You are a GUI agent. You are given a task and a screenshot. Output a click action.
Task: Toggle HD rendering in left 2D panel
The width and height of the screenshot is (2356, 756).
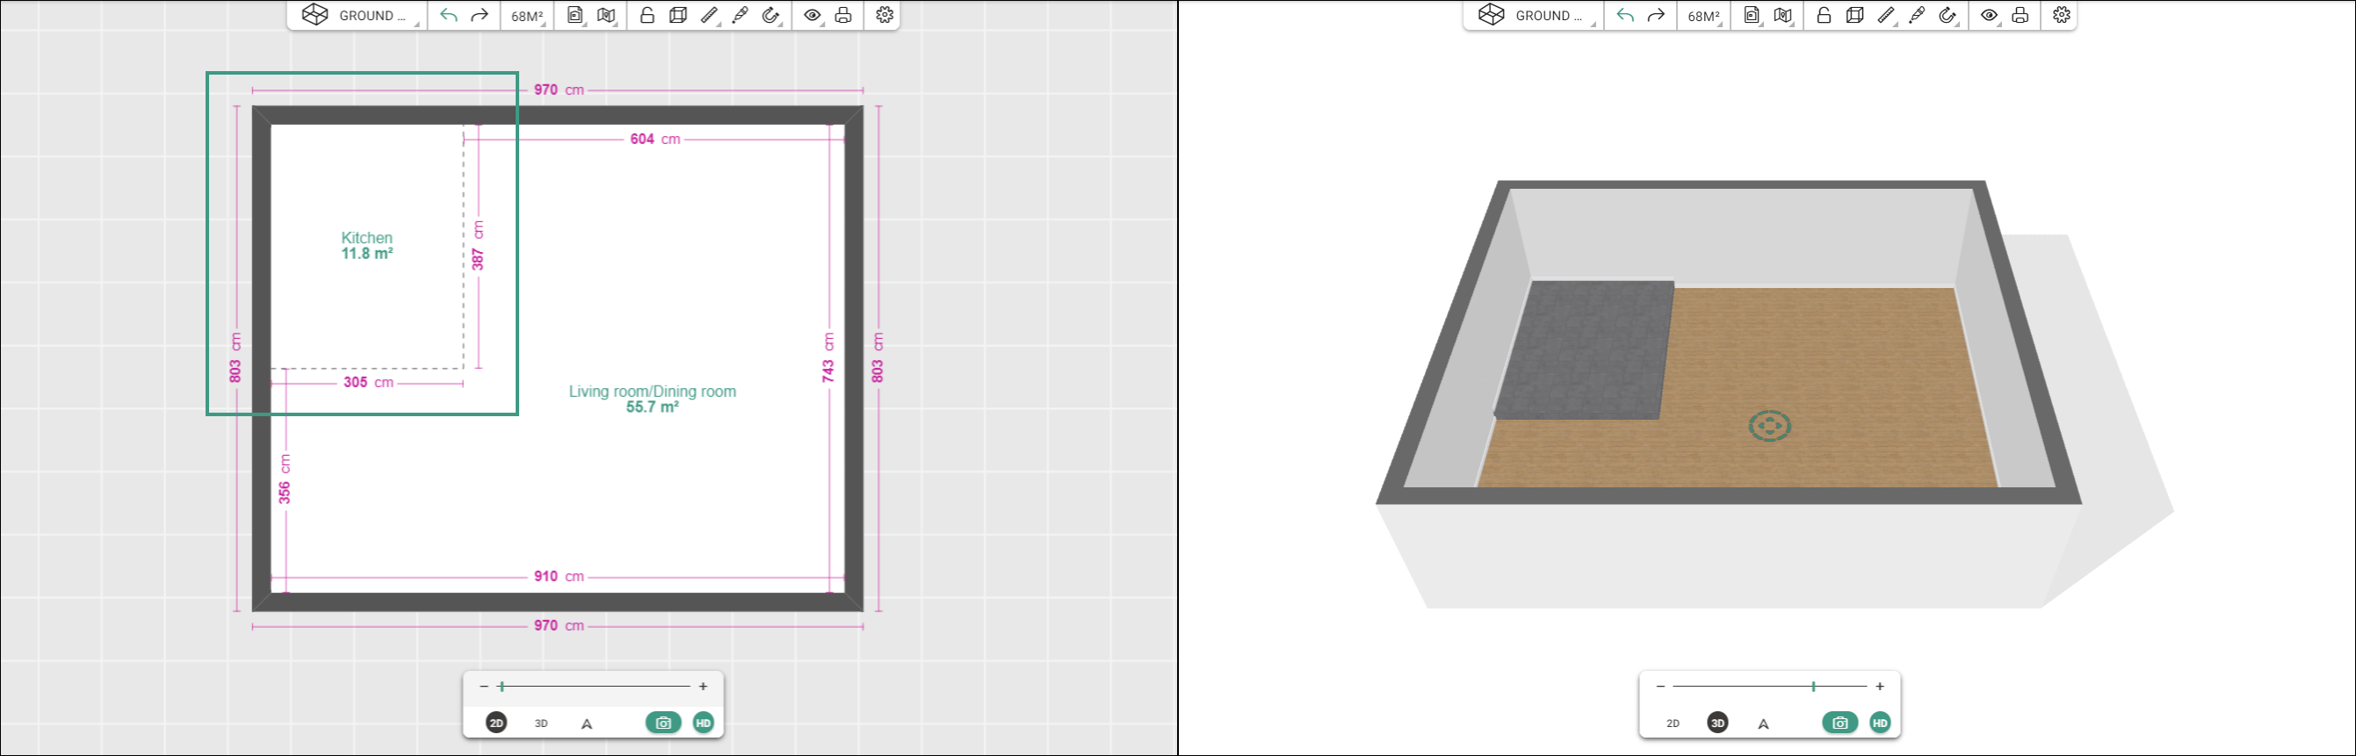point(703,724)
